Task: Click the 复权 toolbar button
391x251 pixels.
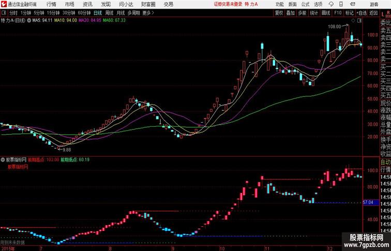Action: click(x=279, y=13)
